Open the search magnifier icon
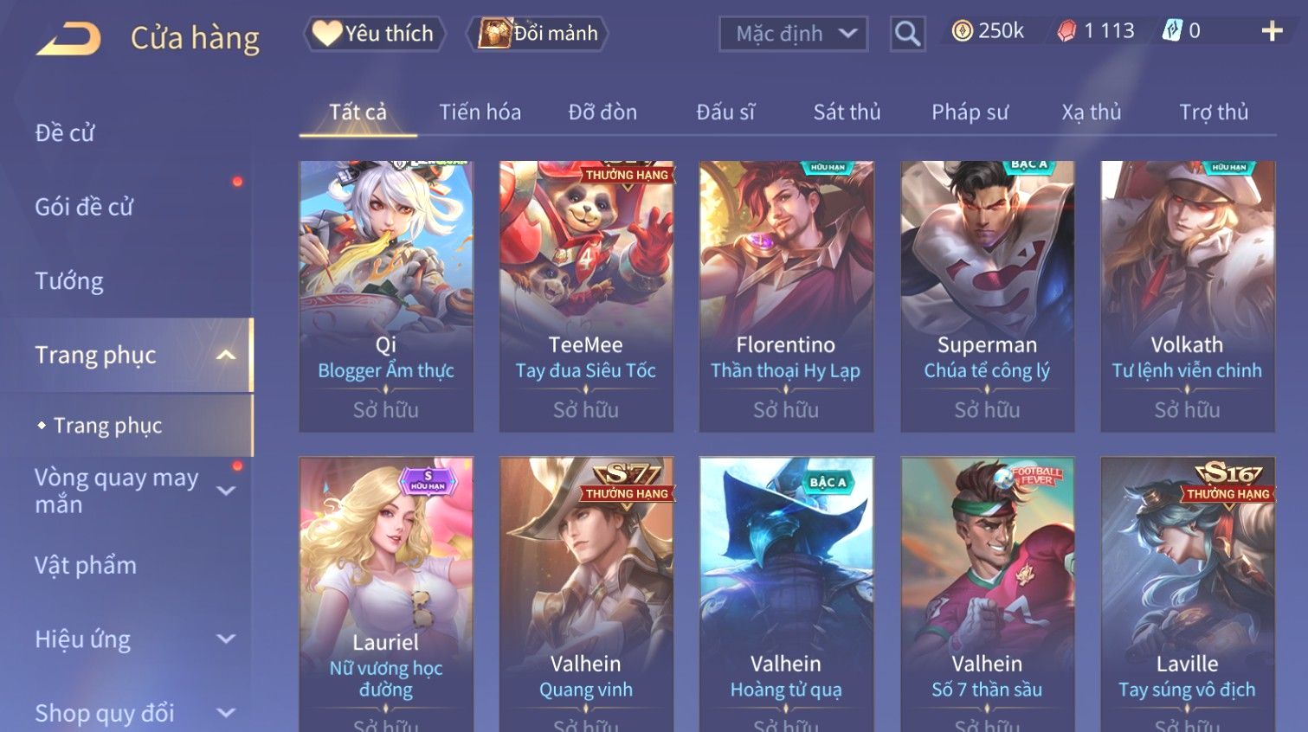Viewport: 1308px width, 732px height. (x=907, y=34)
